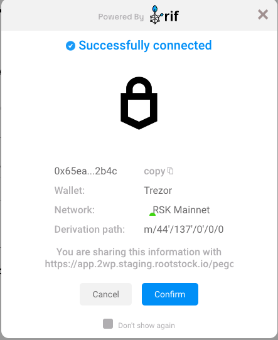Select the 0x65ea...2b4c address text
278x340 pixels.
85,171
